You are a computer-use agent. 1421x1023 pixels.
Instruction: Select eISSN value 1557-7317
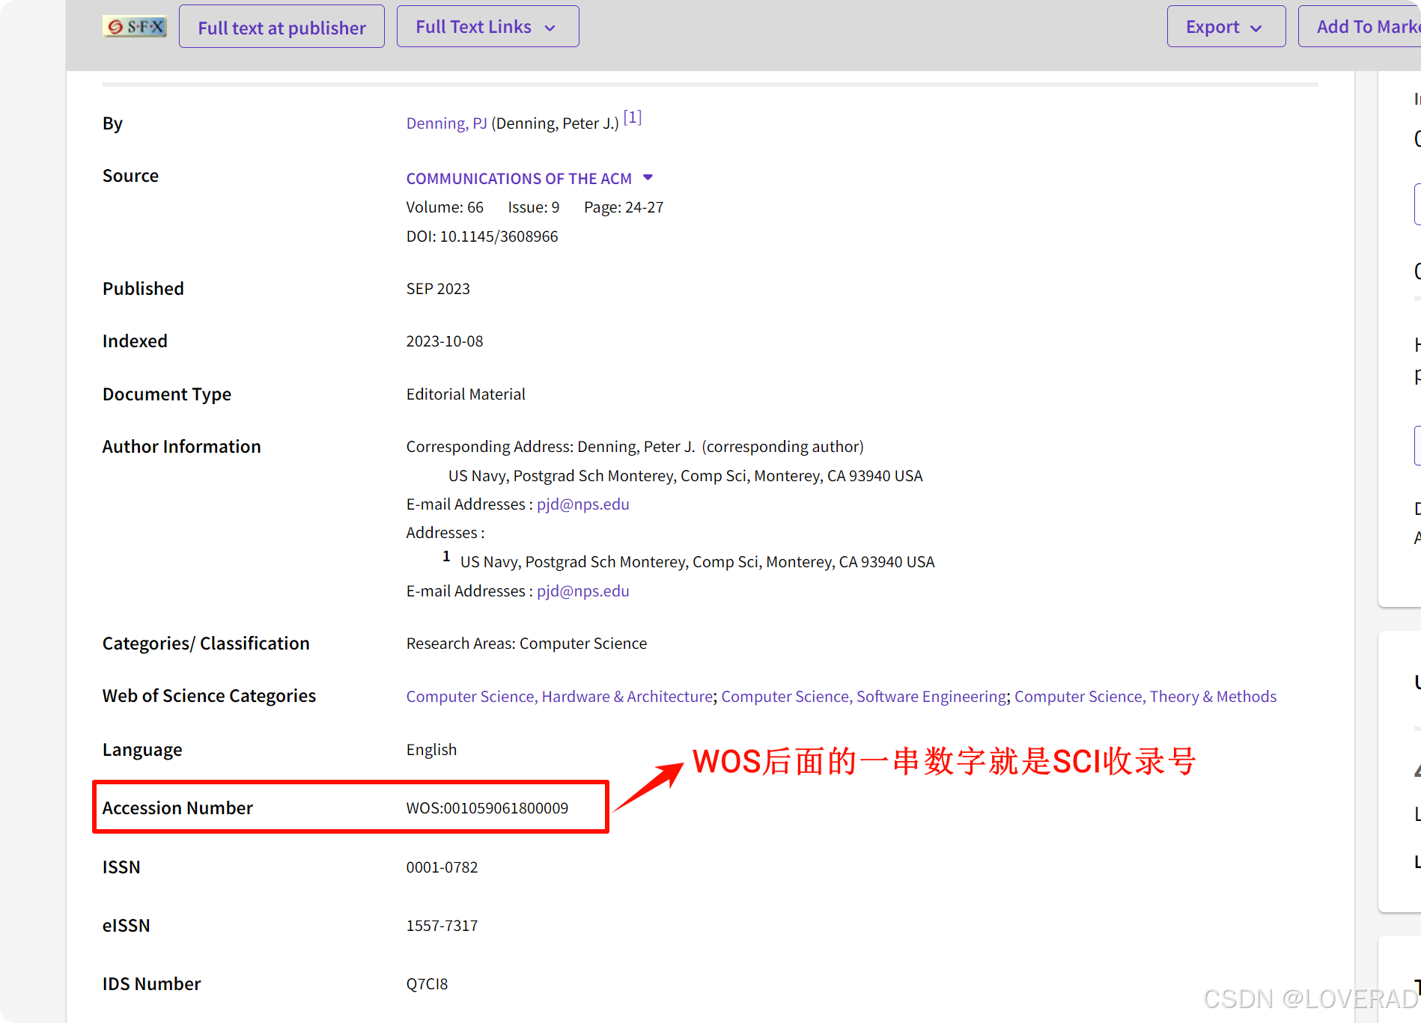442,926
